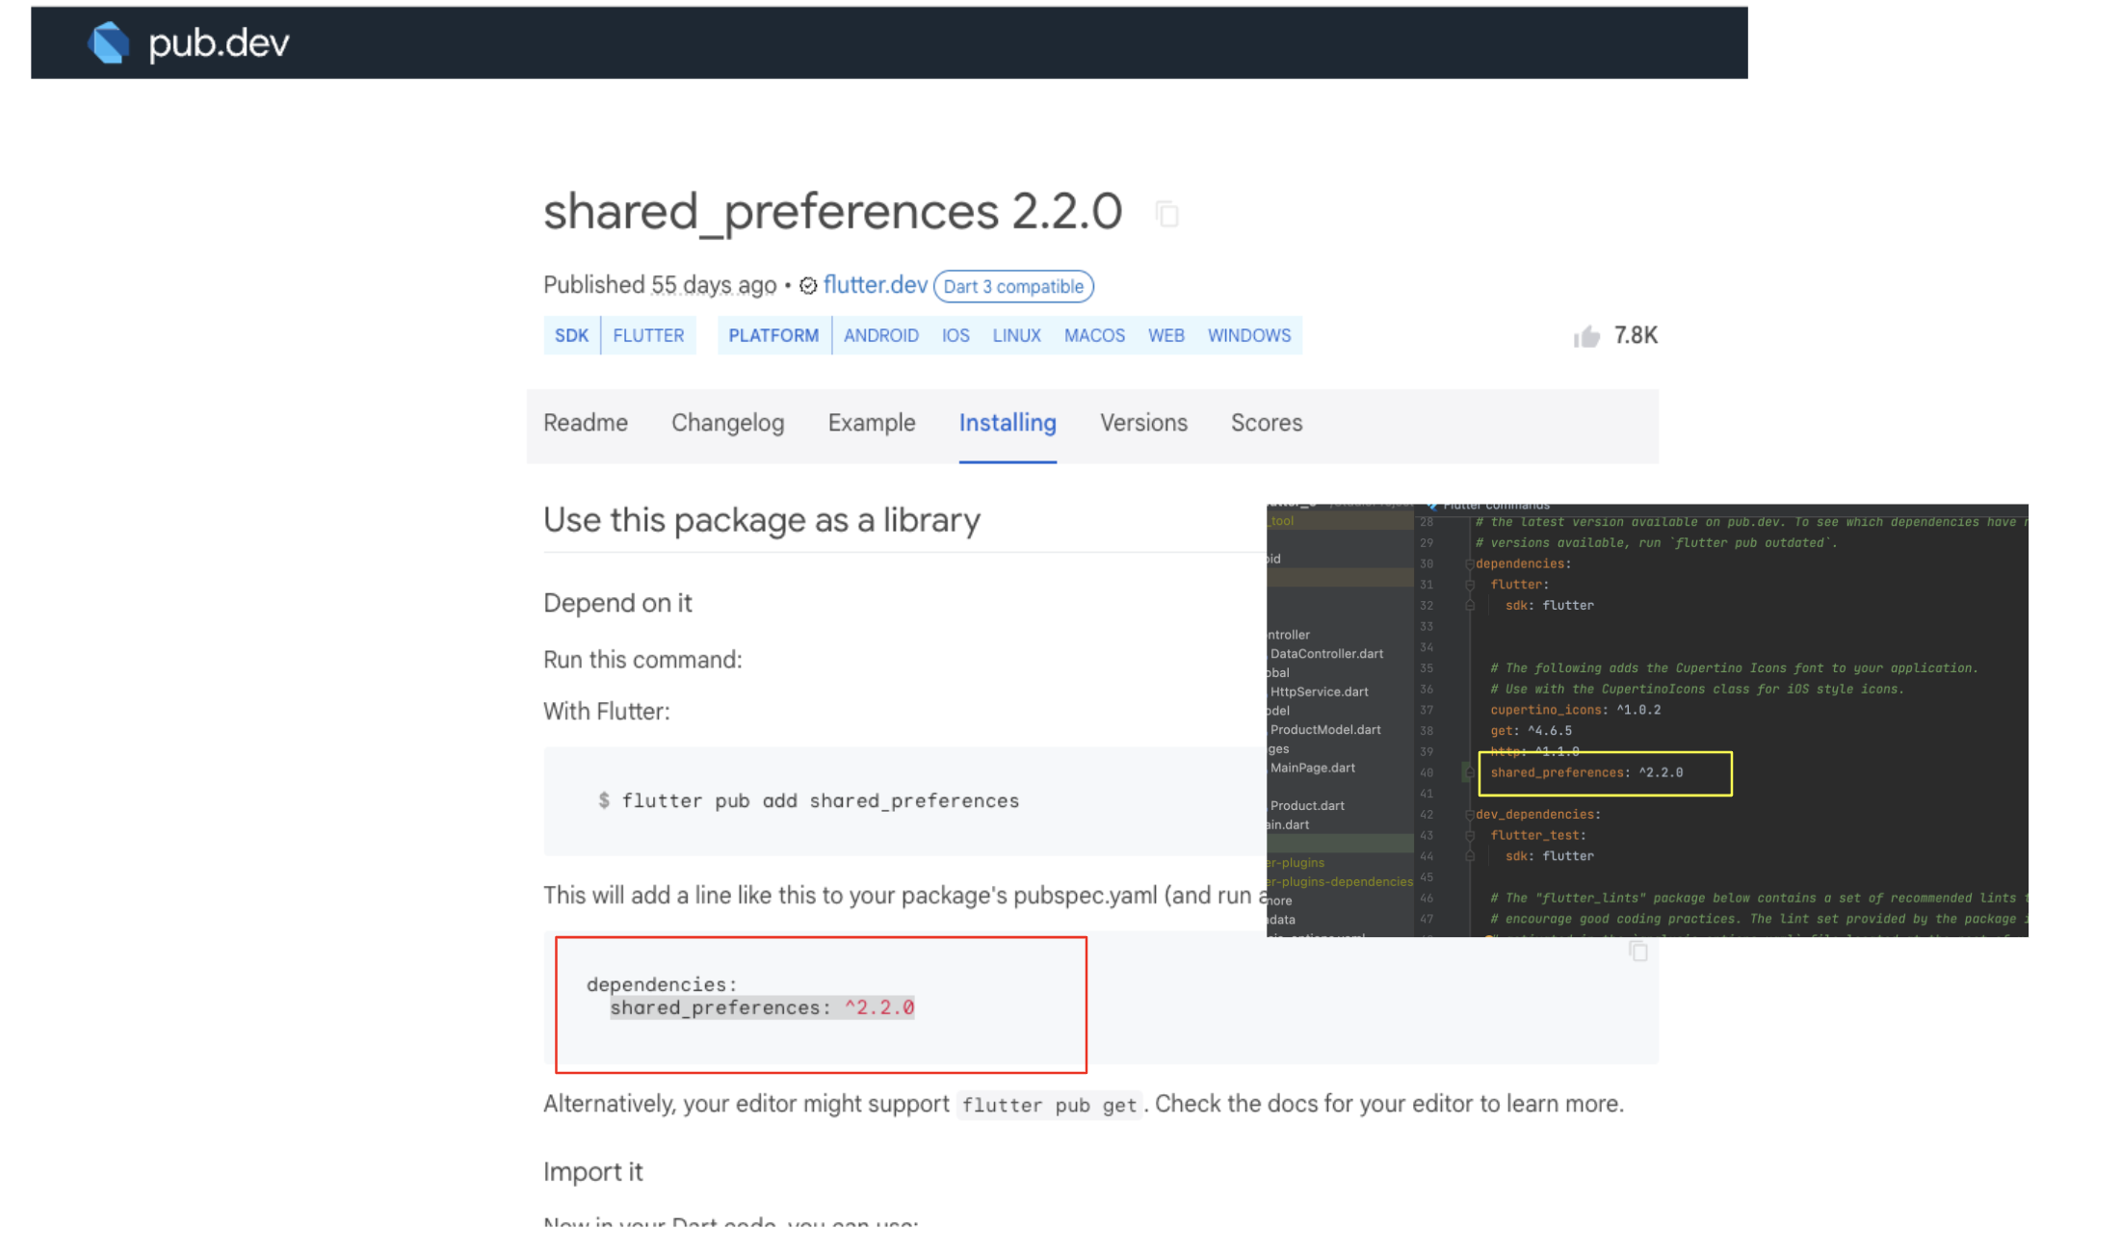Copy the dependencies code snippet

coord(1637,952)
